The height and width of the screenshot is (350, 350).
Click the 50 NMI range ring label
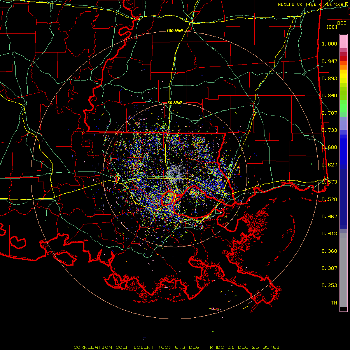[x=175, y=103]
